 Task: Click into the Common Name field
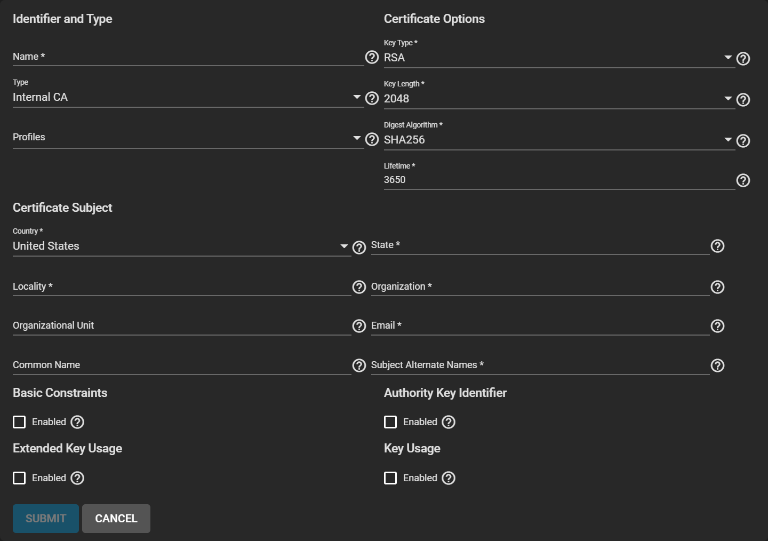(x=181, y=365)
